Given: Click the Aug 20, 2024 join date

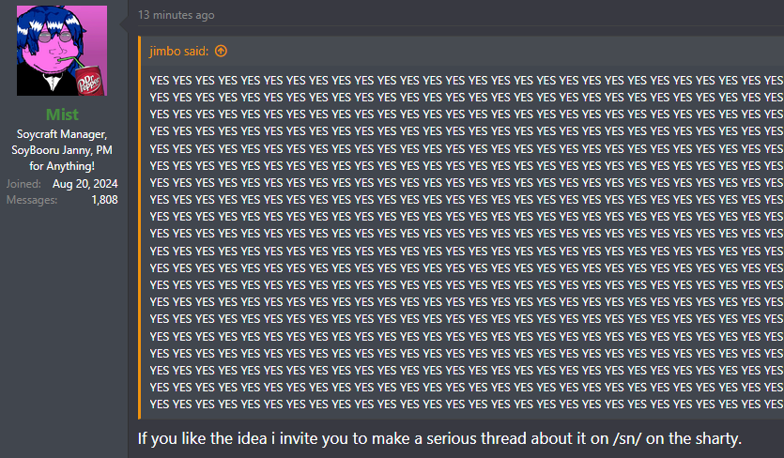Looking at the screenshot, I should (x=85, y=184).
